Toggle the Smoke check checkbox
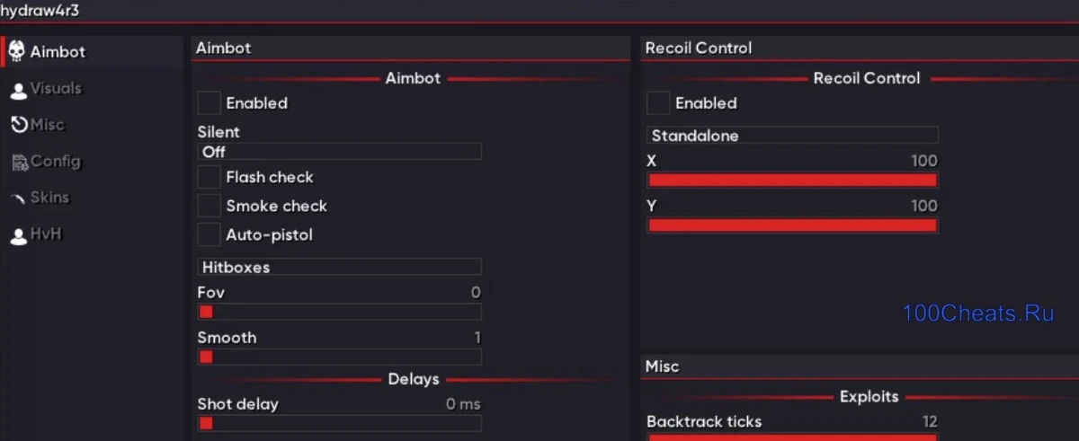 (210, 206)
